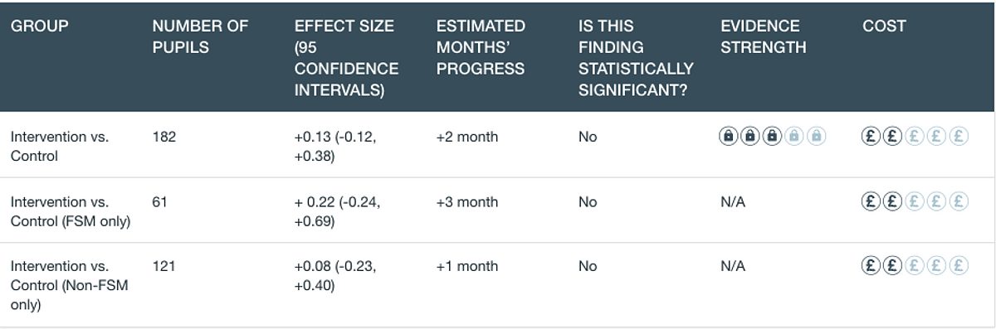The height and width of the screenshot is (329, 996).
Task: Click the fifth faded padlock icon
Action: [x=816, y=137]
